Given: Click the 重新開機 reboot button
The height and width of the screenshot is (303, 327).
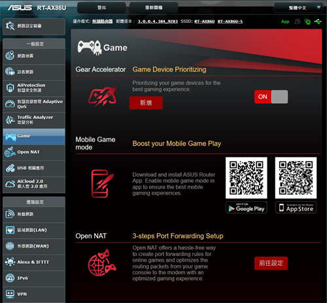Looking at the screenshot, I should coord(154,8).
